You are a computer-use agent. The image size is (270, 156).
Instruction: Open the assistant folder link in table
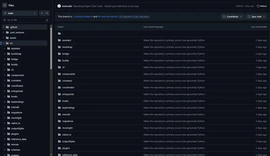(66, 40)
